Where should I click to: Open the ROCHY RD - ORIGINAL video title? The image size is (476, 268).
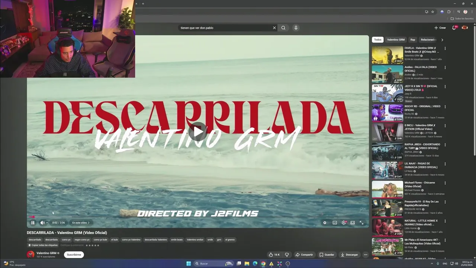(422, 108)
